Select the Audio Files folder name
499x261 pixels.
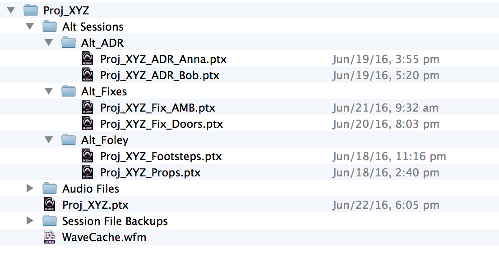(91, 189)
